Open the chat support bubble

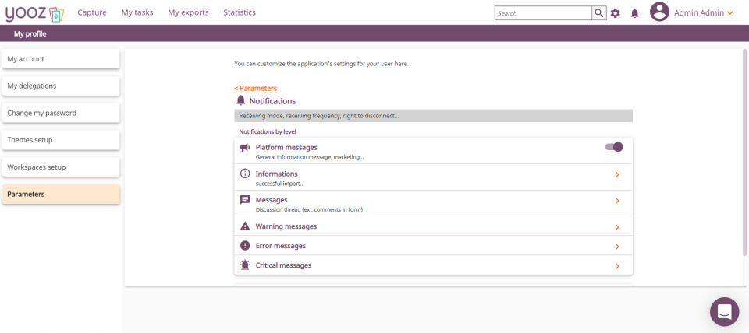(724, 311)
